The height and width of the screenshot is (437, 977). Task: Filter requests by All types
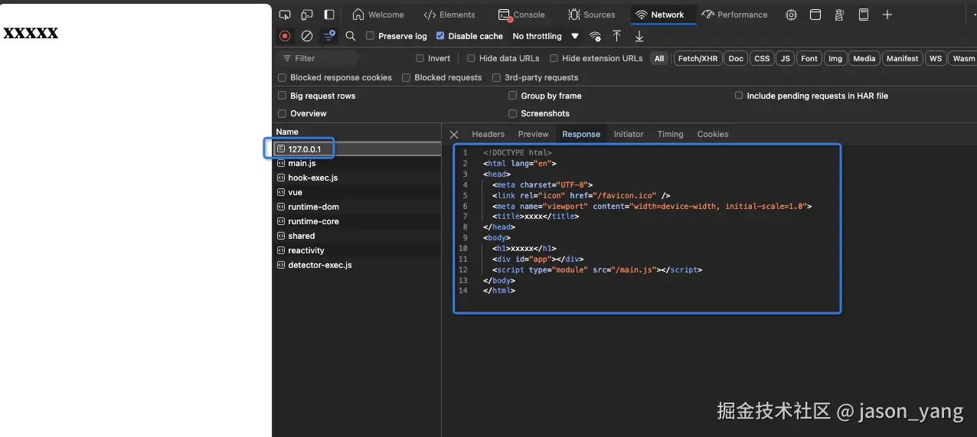tap(659, 58)
